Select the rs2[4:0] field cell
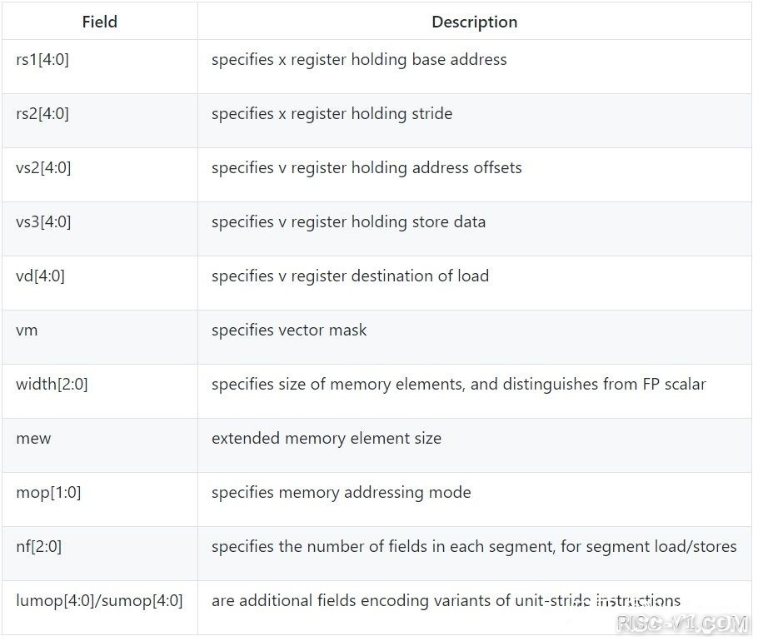 [100, 121]
